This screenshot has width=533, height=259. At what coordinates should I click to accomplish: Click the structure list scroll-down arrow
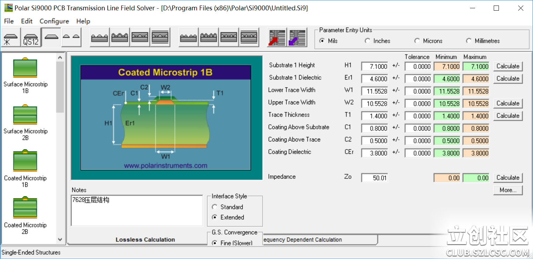pyautogui.click(x=60, y=239)
